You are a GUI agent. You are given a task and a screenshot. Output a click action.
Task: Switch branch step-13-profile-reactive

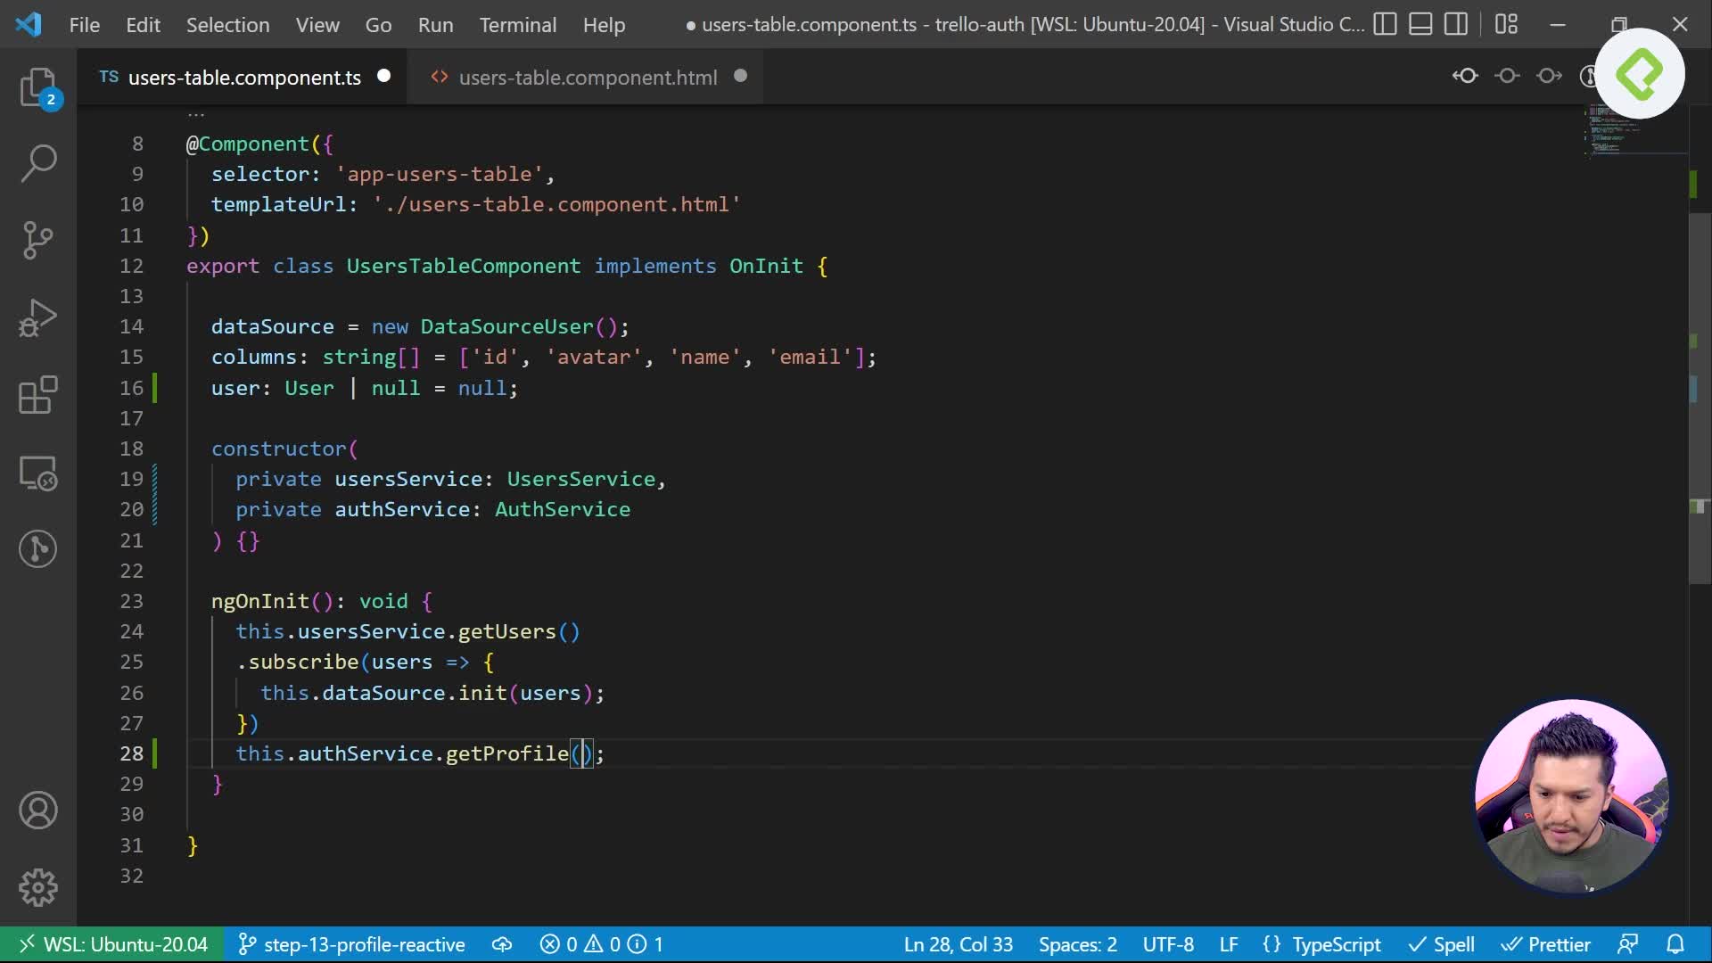[351, 944]
